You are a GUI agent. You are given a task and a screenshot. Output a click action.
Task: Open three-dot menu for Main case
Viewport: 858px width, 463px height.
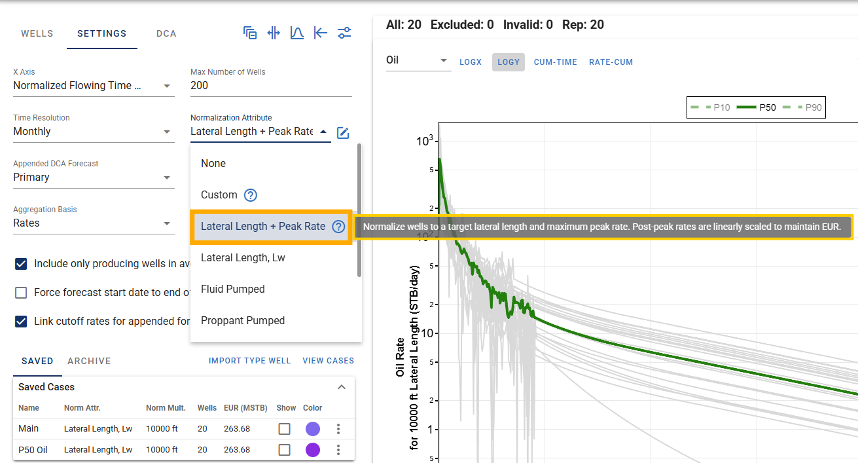tap(338, 429)
